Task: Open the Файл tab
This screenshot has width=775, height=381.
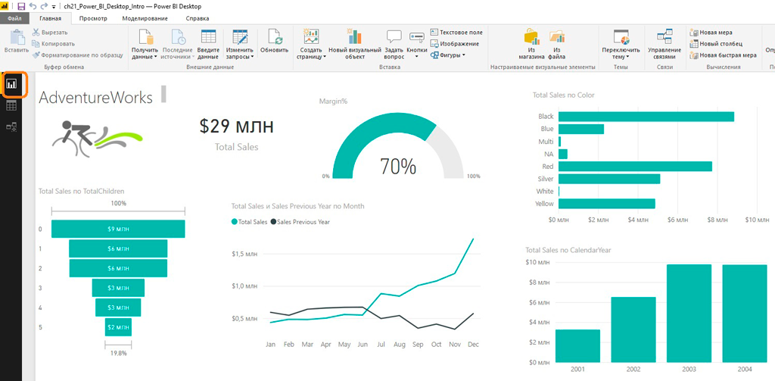Action: point(15,18)
